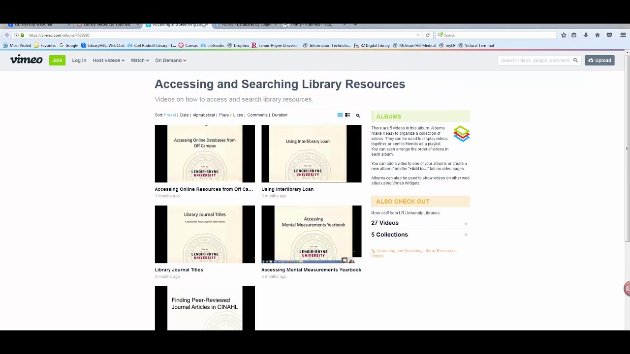This screenshot has height=354, width=630.
Task: Click arrow beside 27 Videos
Action: 466,224
